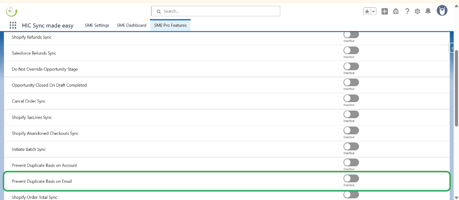Click the favorites star icon
Screen dimensions: 459x200
[367, 12]
